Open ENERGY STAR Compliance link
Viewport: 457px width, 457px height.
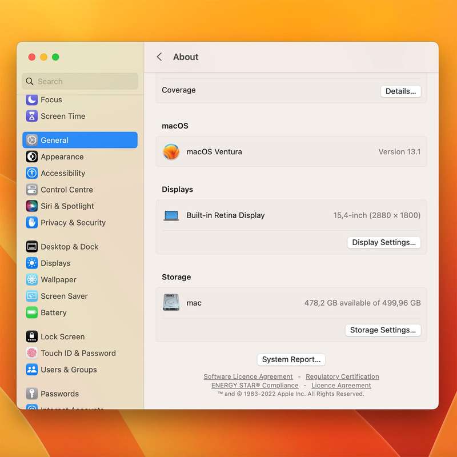(x=255, y=385)
